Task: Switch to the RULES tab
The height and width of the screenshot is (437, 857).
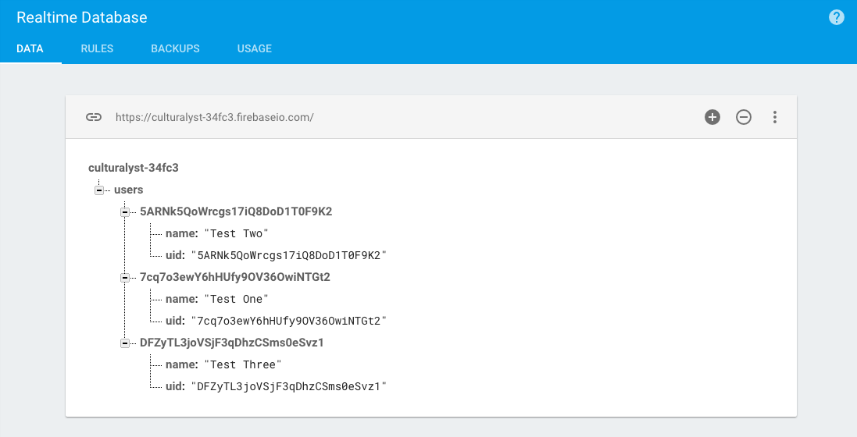Action: [x=98, y=48]
